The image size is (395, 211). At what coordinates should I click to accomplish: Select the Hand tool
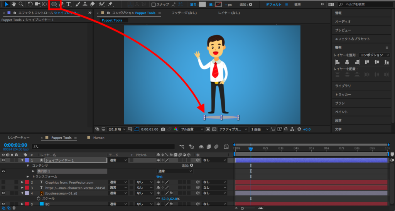point(14,4)
